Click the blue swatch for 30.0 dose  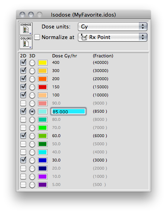pos(43,160)
